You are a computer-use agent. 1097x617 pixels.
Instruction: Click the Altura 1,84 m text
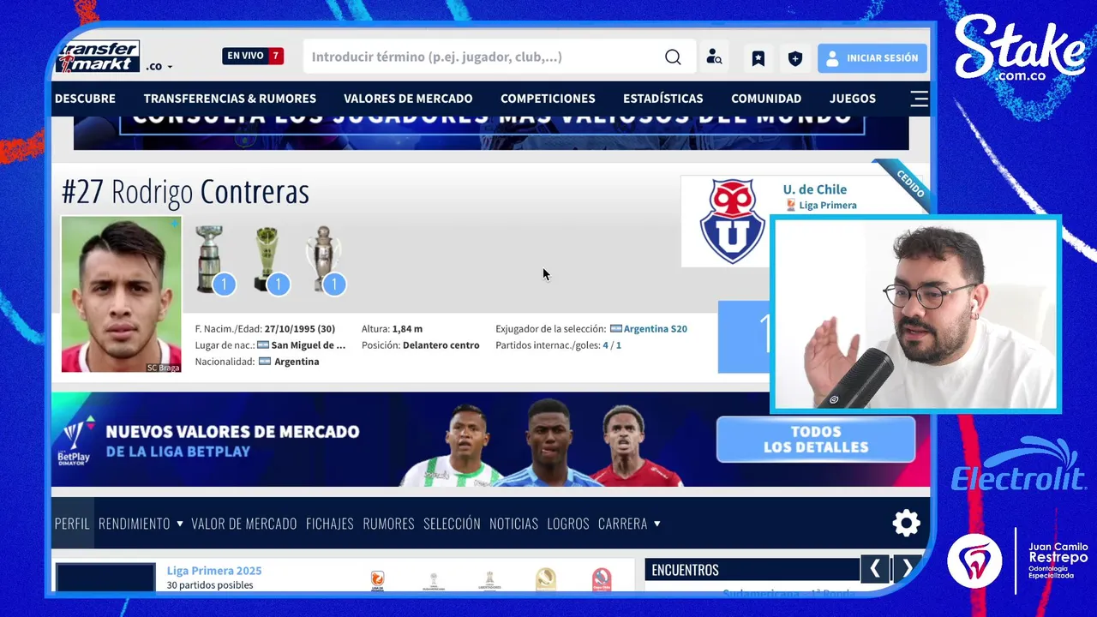click(392, 329)
